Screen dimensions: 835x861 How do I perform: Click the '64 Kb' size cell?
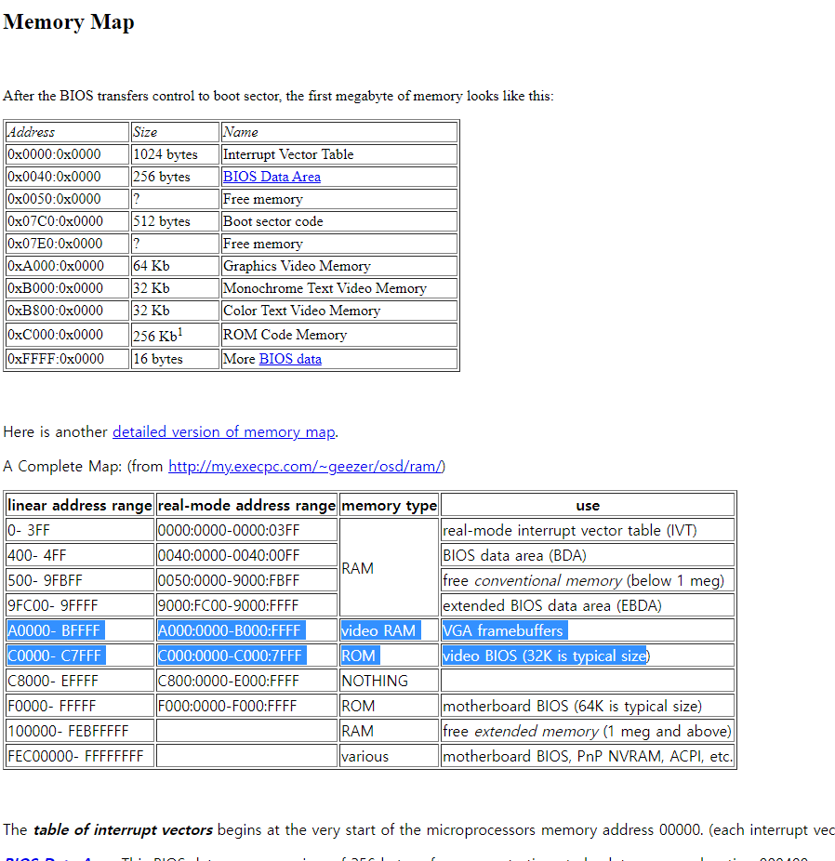coord(175,266)
